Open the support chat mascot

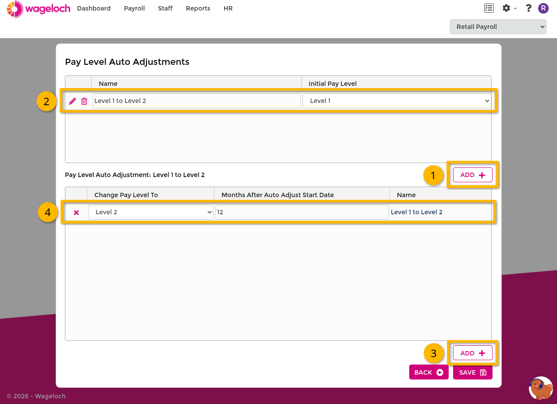541,388
